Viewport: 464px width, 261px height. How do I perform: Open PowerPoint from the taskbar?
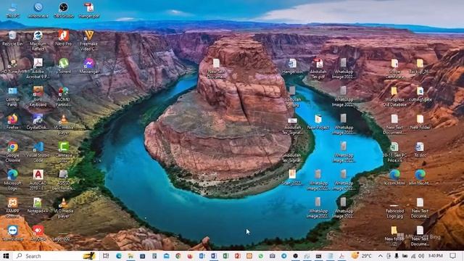tap(237, 256)
